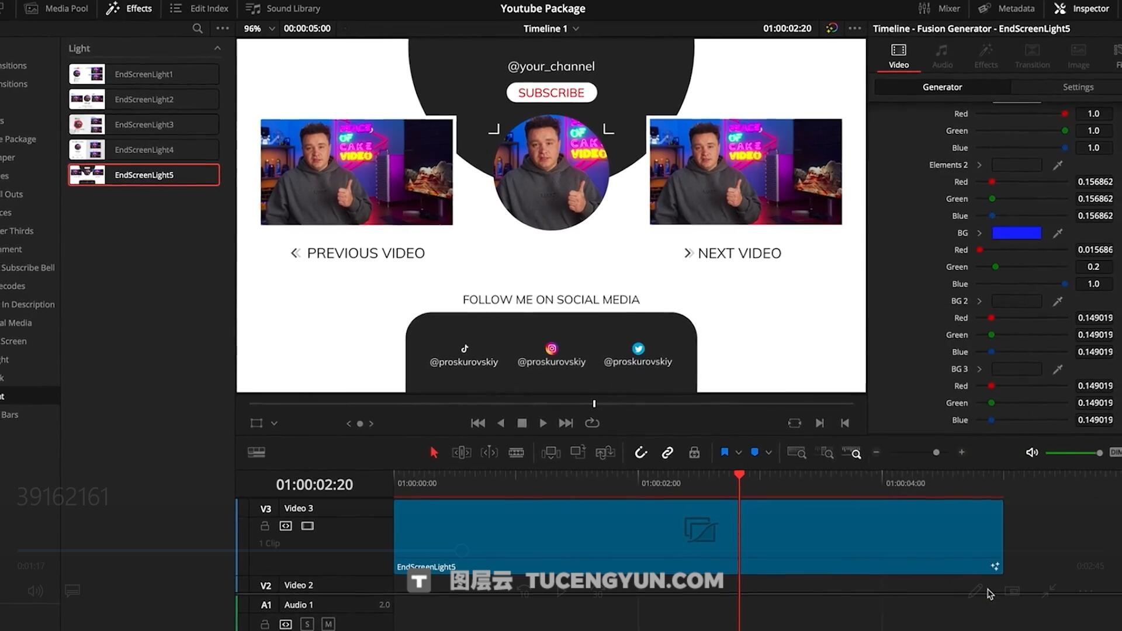
Task: Select the EndScreenLight5 preset
Action: tap(144, 175)
